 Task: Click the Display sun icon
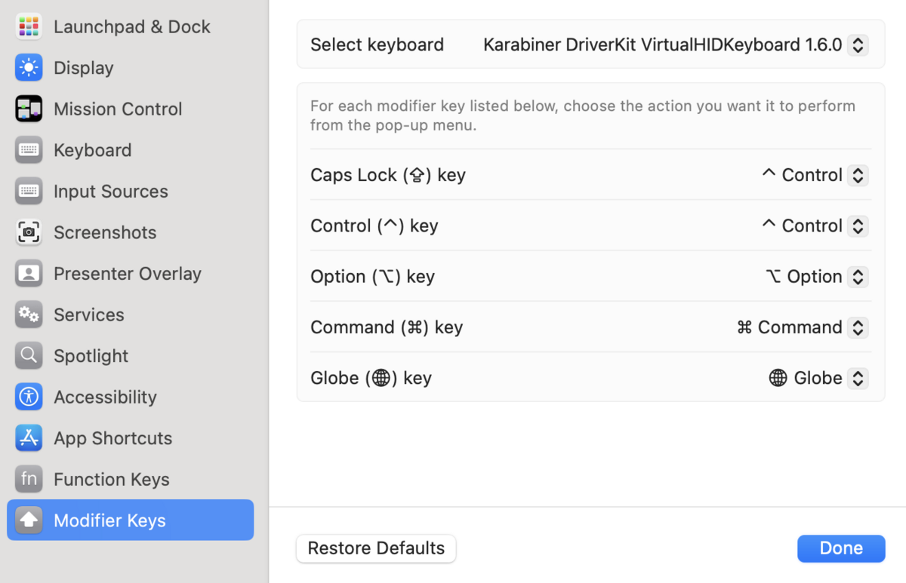tap(29, 68)
